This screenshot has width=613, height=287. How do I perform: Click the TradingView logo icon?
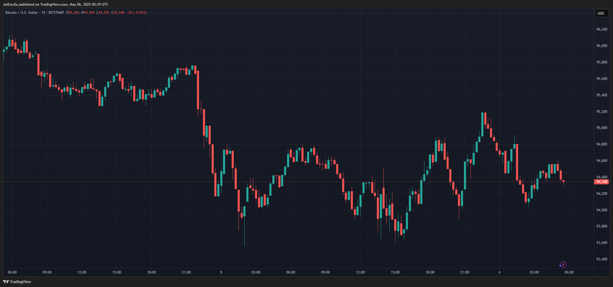(6, 282)
